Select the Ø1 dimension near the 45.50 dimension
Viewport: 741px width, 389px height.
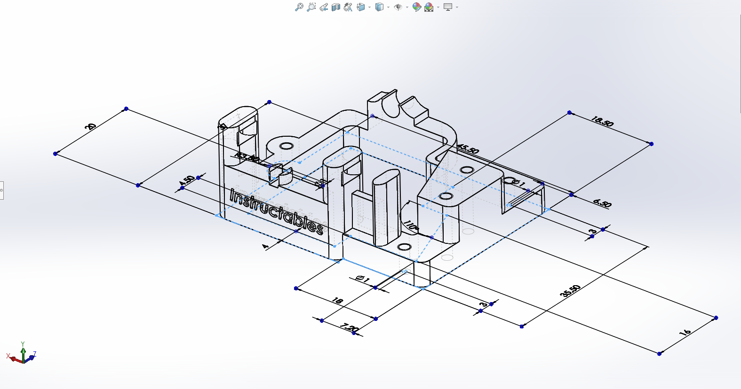click(518, 183)
